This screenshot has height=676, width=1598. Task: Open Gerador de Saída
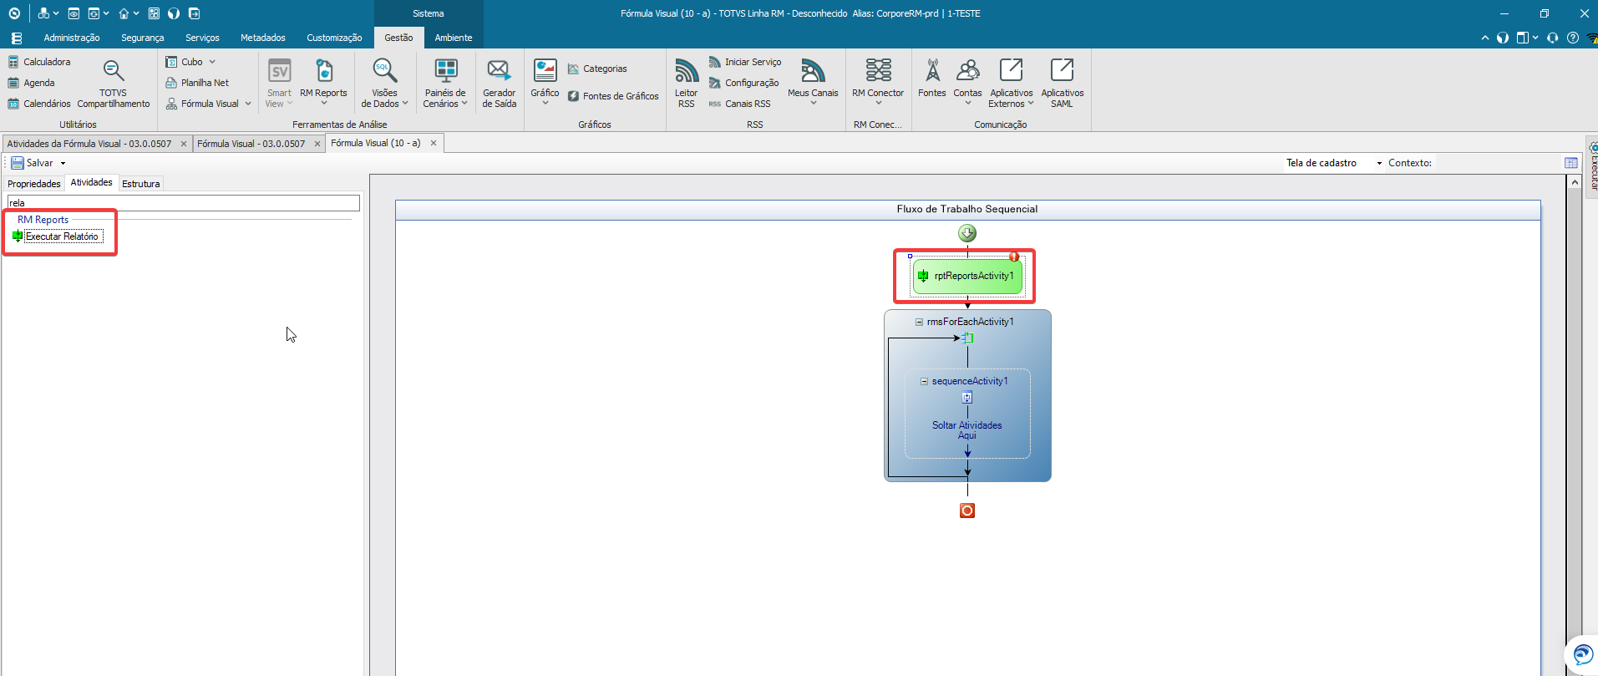[499, 84]
